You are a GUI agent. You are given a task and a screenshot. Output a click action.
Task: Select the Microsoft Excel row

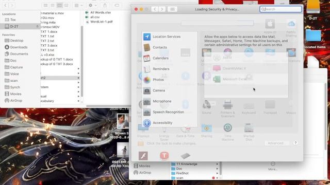coord(246,79)
